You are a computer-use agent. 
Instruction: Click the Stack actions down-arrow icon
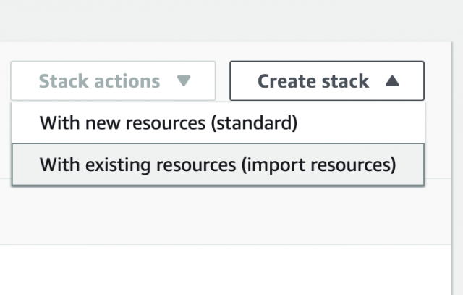184,81
